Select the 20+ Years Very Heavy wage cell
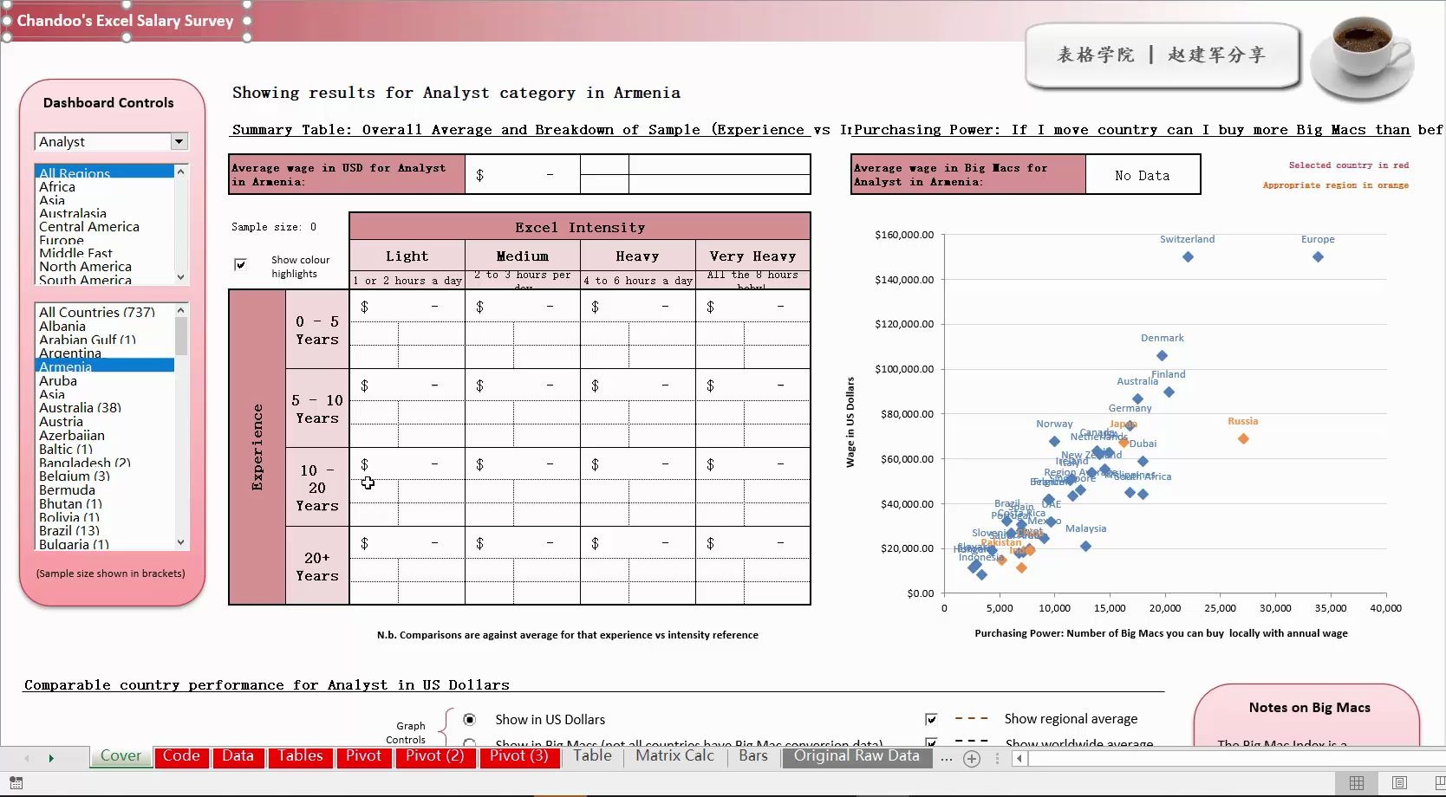 [x=752, y=543]
